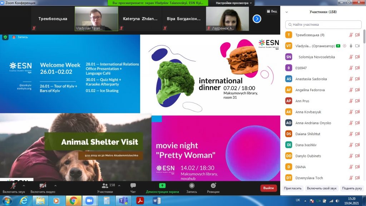Expand participants options arrow beside 158
This screenshot has height=206, width=366.
[x=119, y=186]
